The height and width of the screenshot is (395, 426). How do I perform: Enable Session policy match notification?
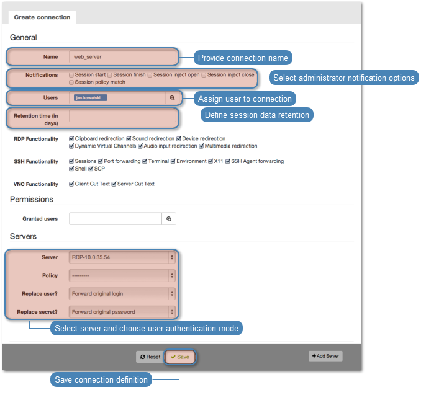click(71, 82)
